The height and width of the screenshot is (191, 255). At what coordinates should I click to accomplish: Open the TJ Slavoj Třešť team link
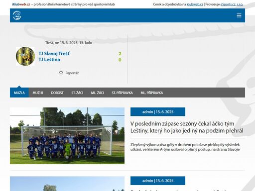tap(54, 54)
